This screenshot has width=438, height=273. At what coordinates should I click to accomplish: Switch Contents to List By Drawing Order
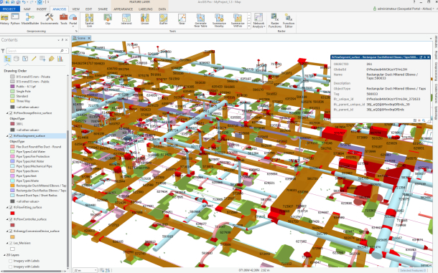[8, 59]
